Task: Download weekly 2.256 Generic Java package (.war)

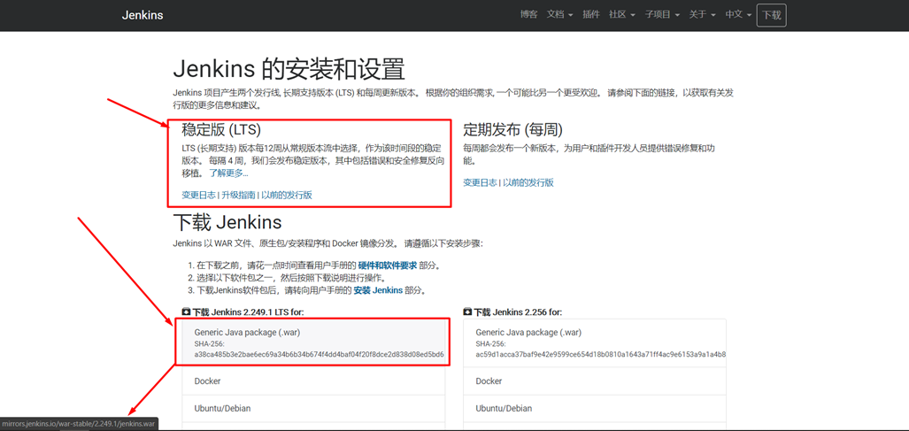Action: pyautogui.click(x=595, y=342)
